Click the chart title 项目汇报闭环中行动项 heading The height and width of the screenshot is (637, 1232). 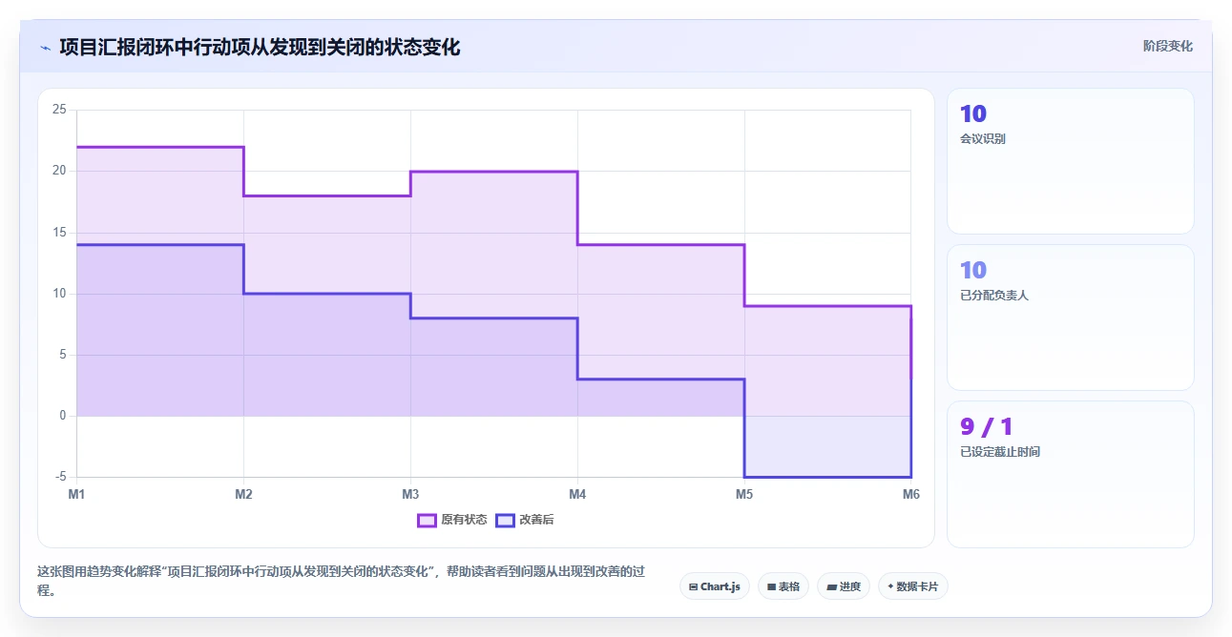[x=260, y=47]
